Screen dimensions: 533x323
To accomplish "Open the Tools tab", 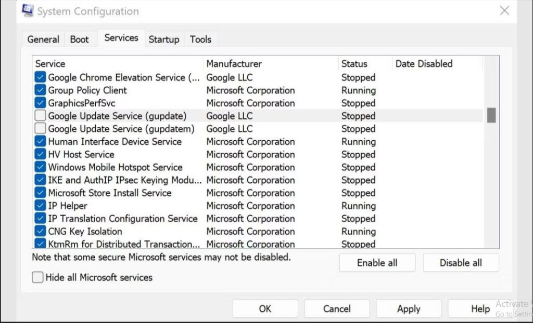I will [200, 39].
